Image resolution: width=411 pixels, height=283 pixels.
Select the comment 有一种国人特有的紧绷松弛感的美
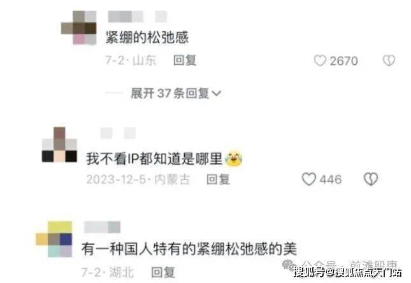(x=189, y=249)
